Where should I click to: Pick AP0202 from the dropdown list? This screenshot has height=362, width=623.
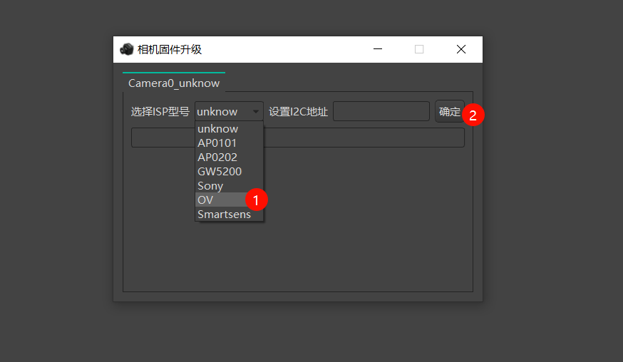[217, 157]
